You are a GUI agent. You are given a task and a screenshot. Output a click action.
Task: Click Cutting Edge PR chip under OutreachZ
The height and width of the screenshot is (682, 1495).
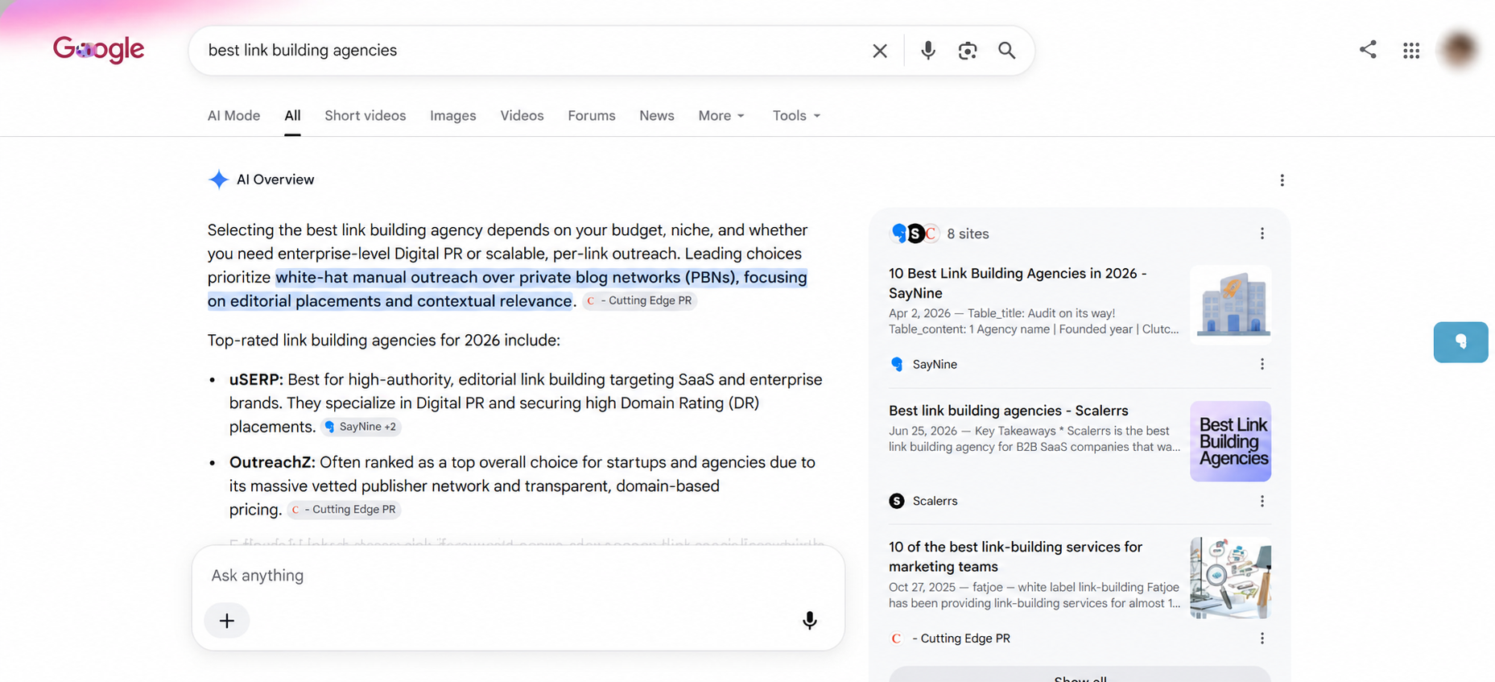point(344,510)
